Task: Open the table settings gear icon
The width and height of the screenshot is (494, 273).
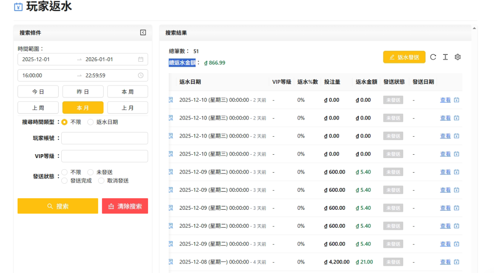Action: pyautogui.click(x=458, y=57)
